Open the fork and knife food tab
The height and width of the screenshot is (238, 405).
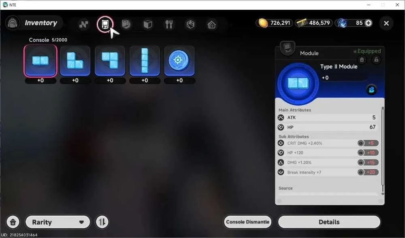[169, 24]
